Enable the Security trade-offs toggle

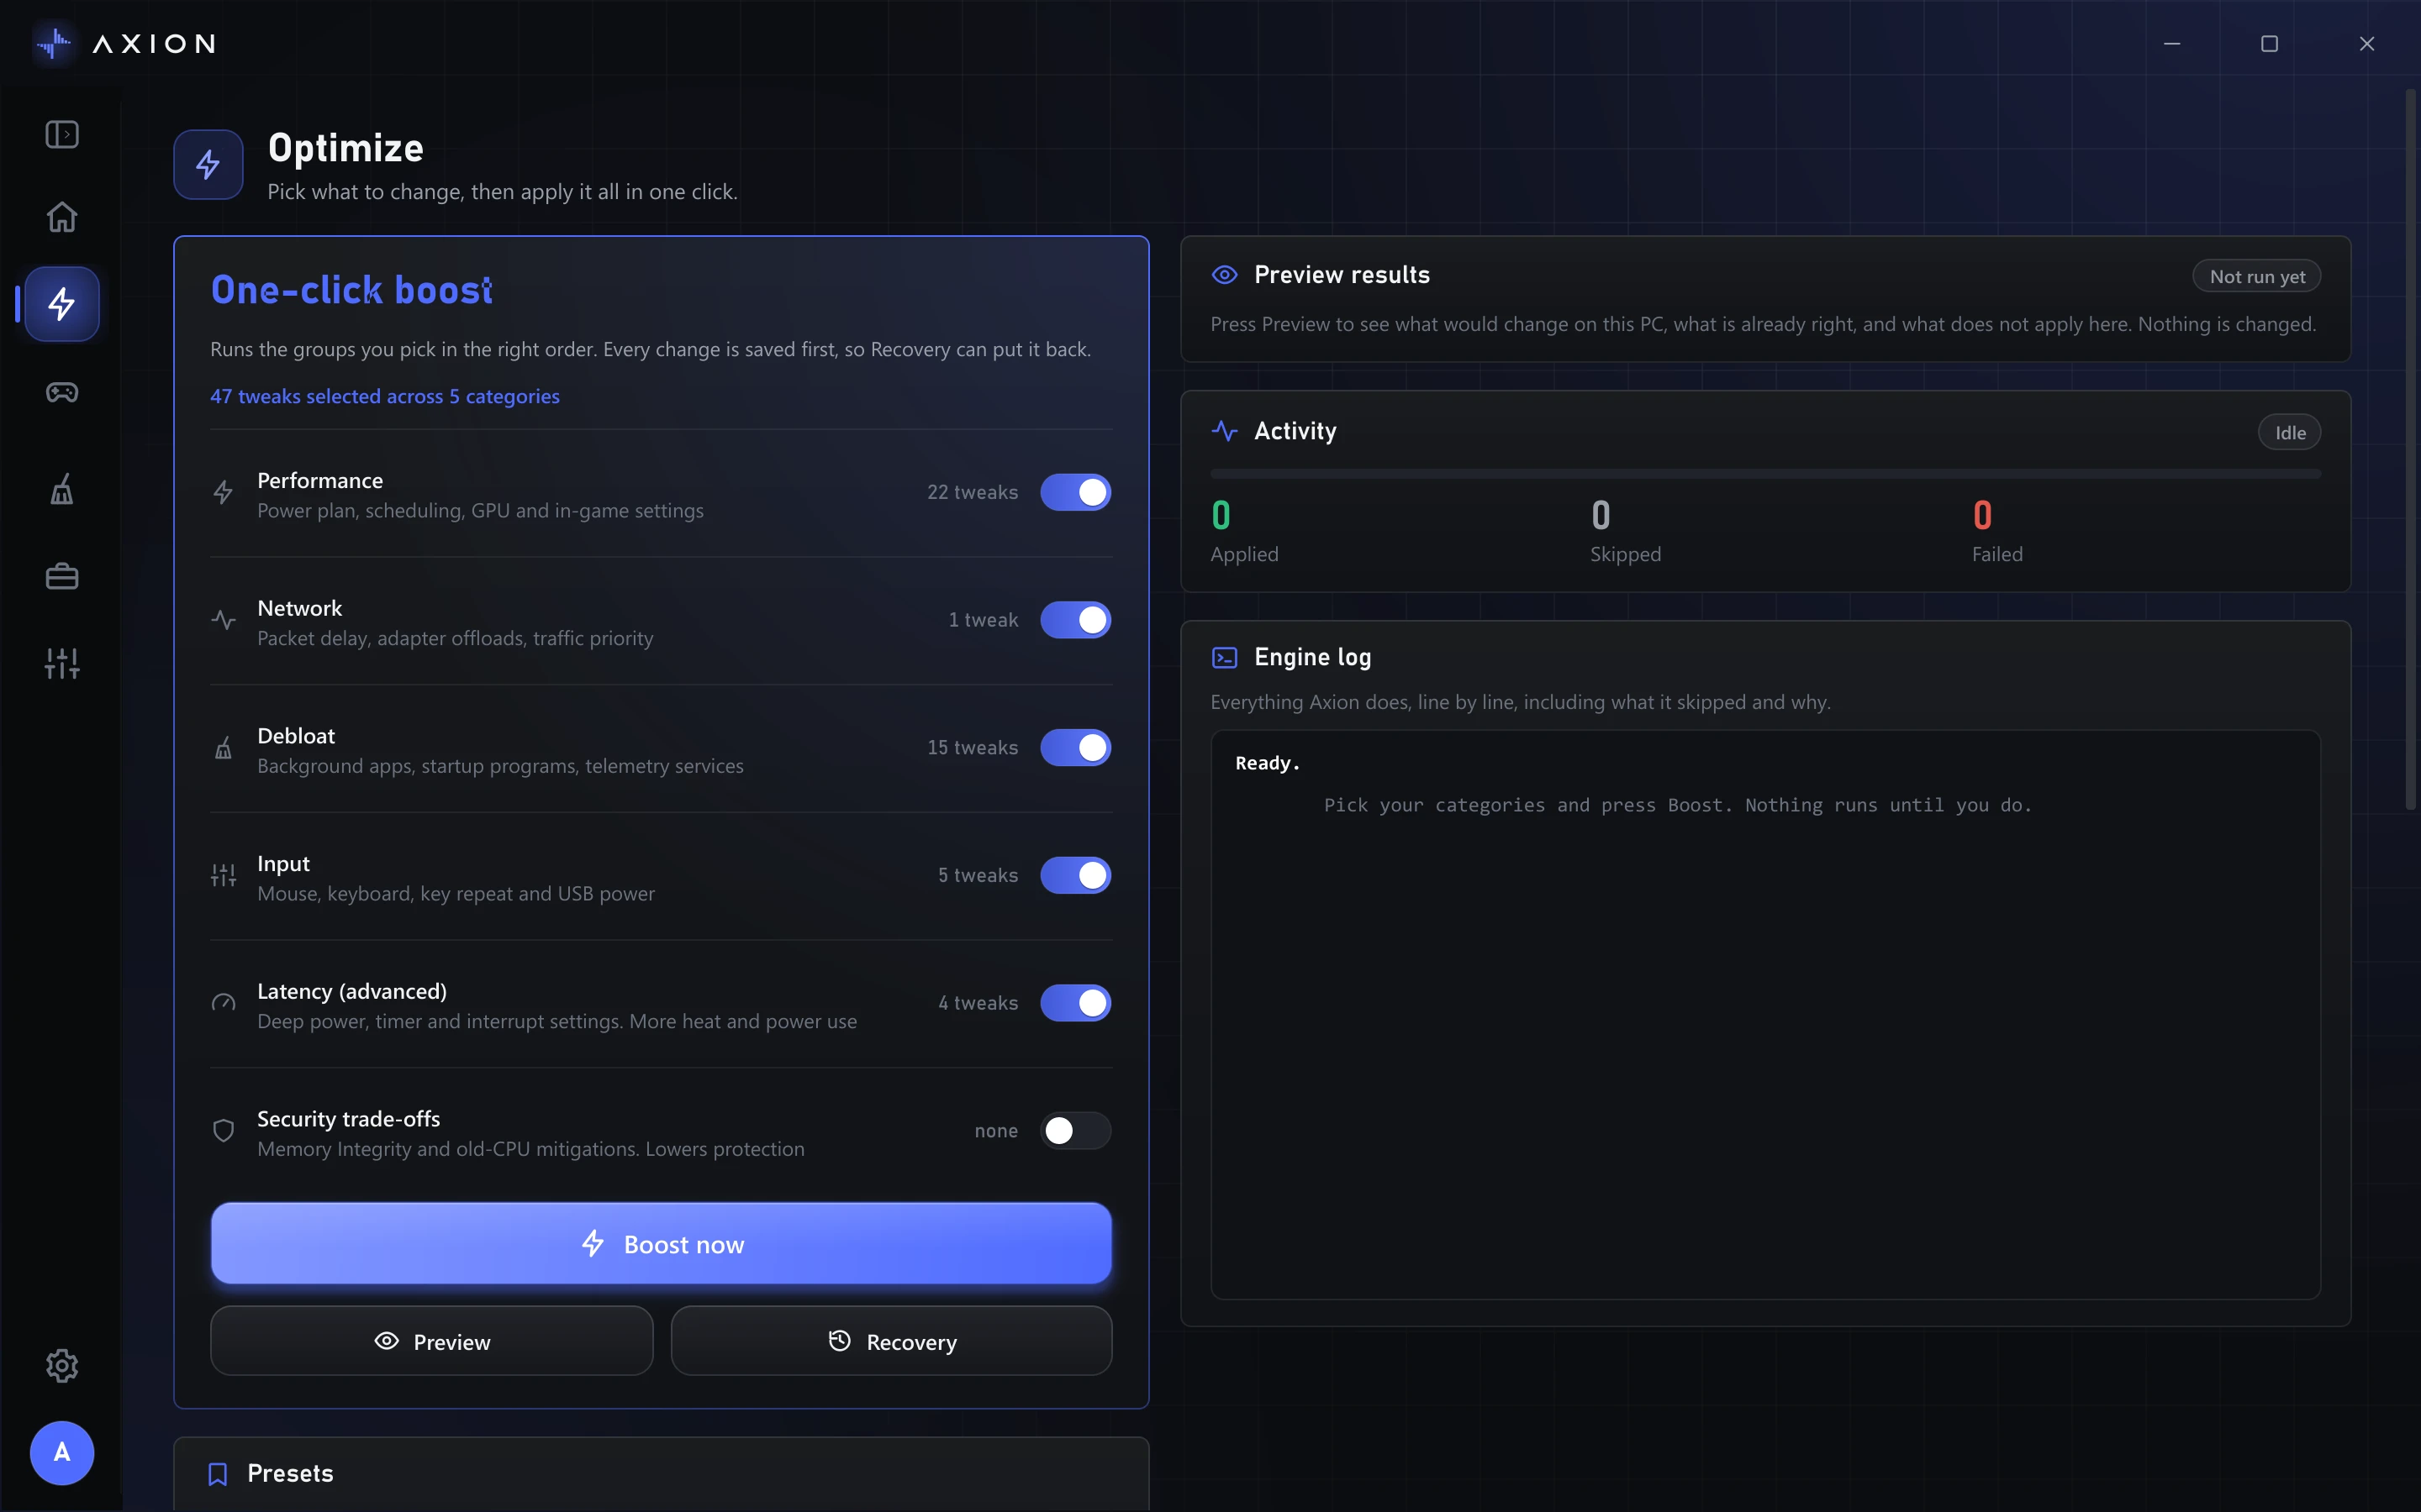click(x=1075, y=1130)
